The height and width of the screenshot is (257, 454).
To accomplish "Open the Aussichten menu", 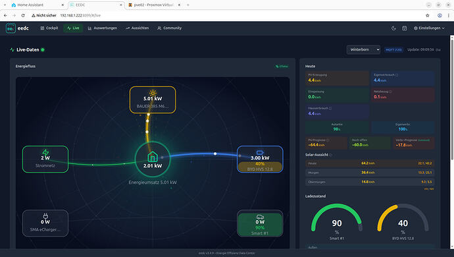I will click(138, 28).
